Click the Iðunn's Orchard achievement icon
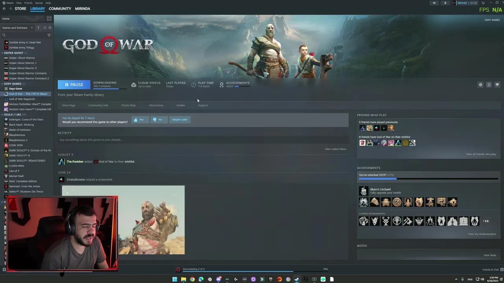Image resolution: width=504 pixels, height=283 pixels. tap(363, 191)
